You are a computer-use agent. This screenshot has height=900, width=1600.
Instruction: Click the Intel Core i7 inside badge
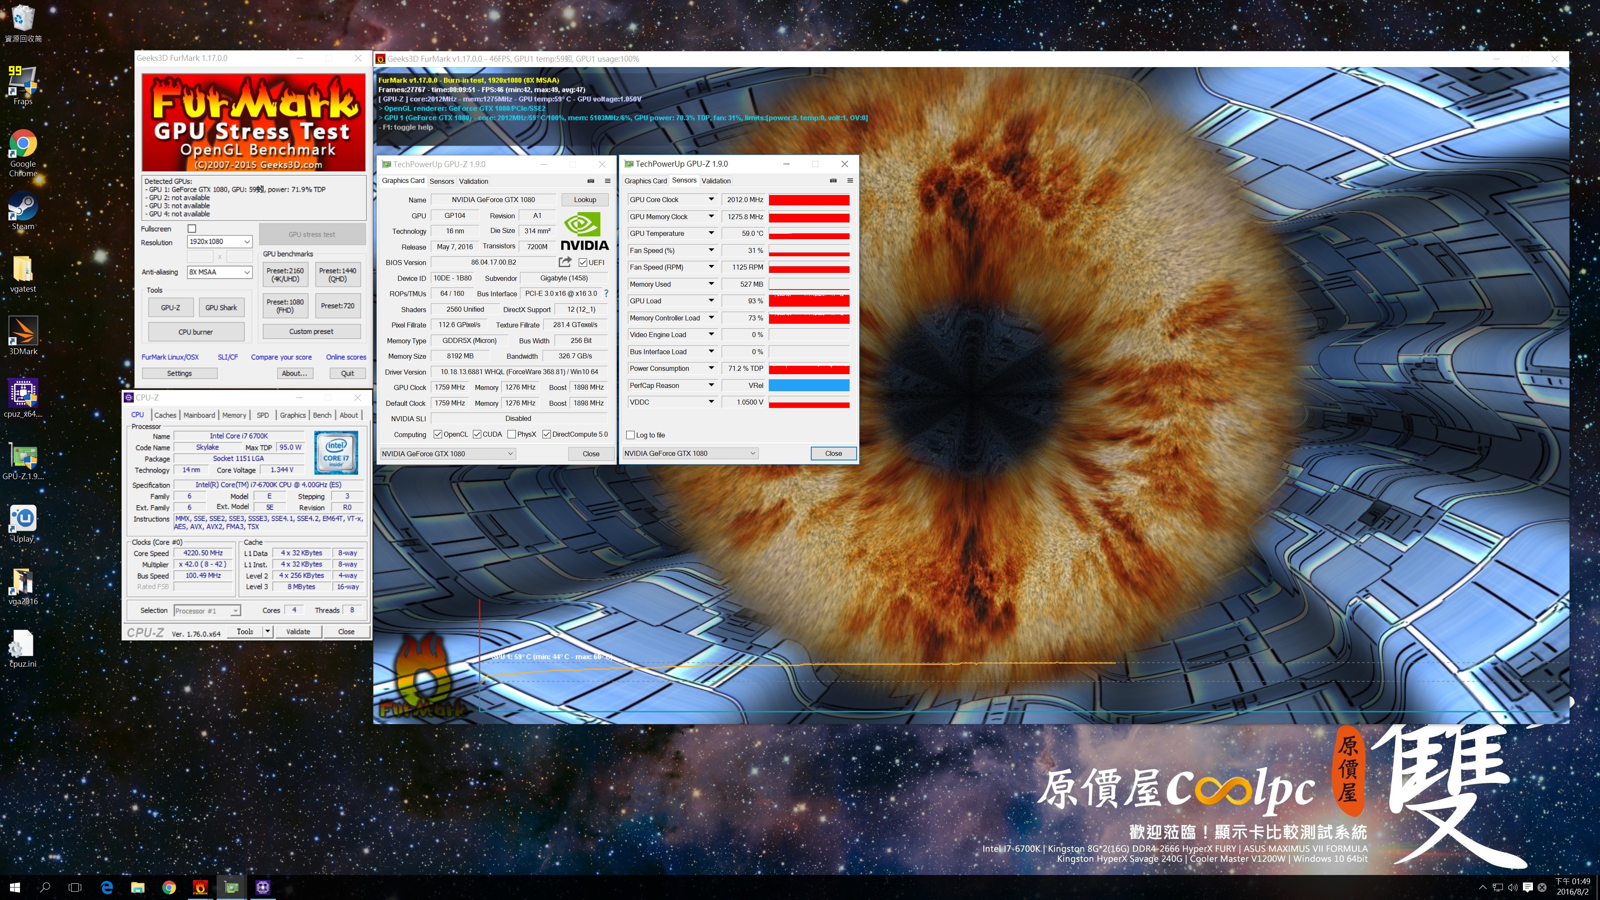click(336, 453)
